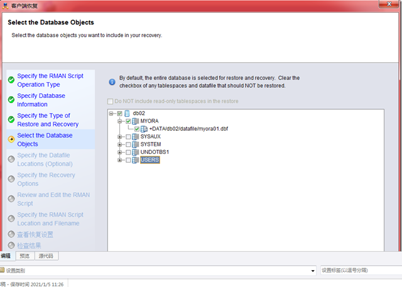The width and height of the screenshot is (402, 287).
Task: Uncheck the MYORA tablespace checkbox
Action: click(x=128, y=121)
